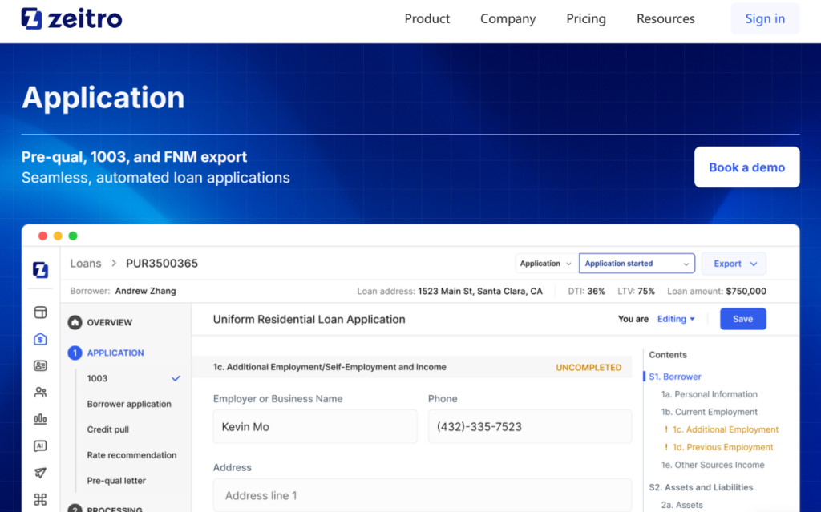Open the Resources menu
This screenshot has height=512, width=821.
(665, 19)
